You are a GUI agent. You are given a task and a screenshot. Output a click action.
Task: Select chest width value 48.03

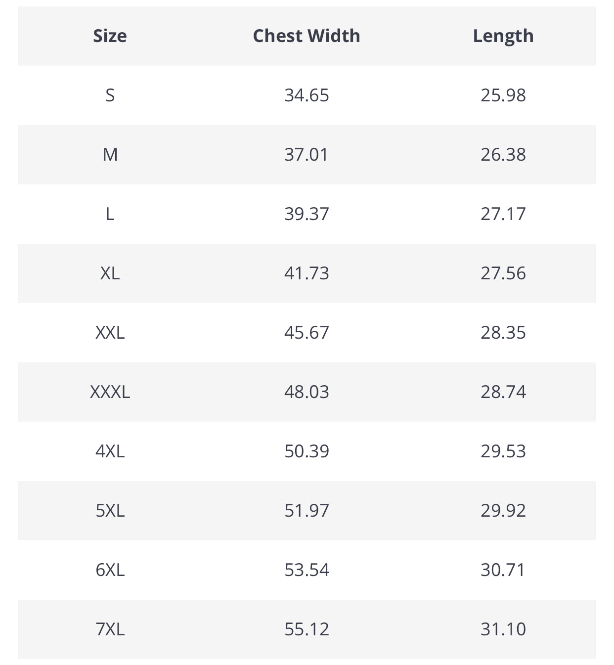[x=307, y=392]
